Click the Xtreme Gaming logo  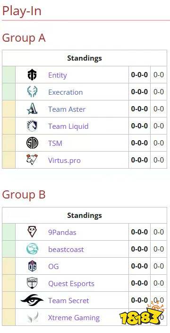32,317
